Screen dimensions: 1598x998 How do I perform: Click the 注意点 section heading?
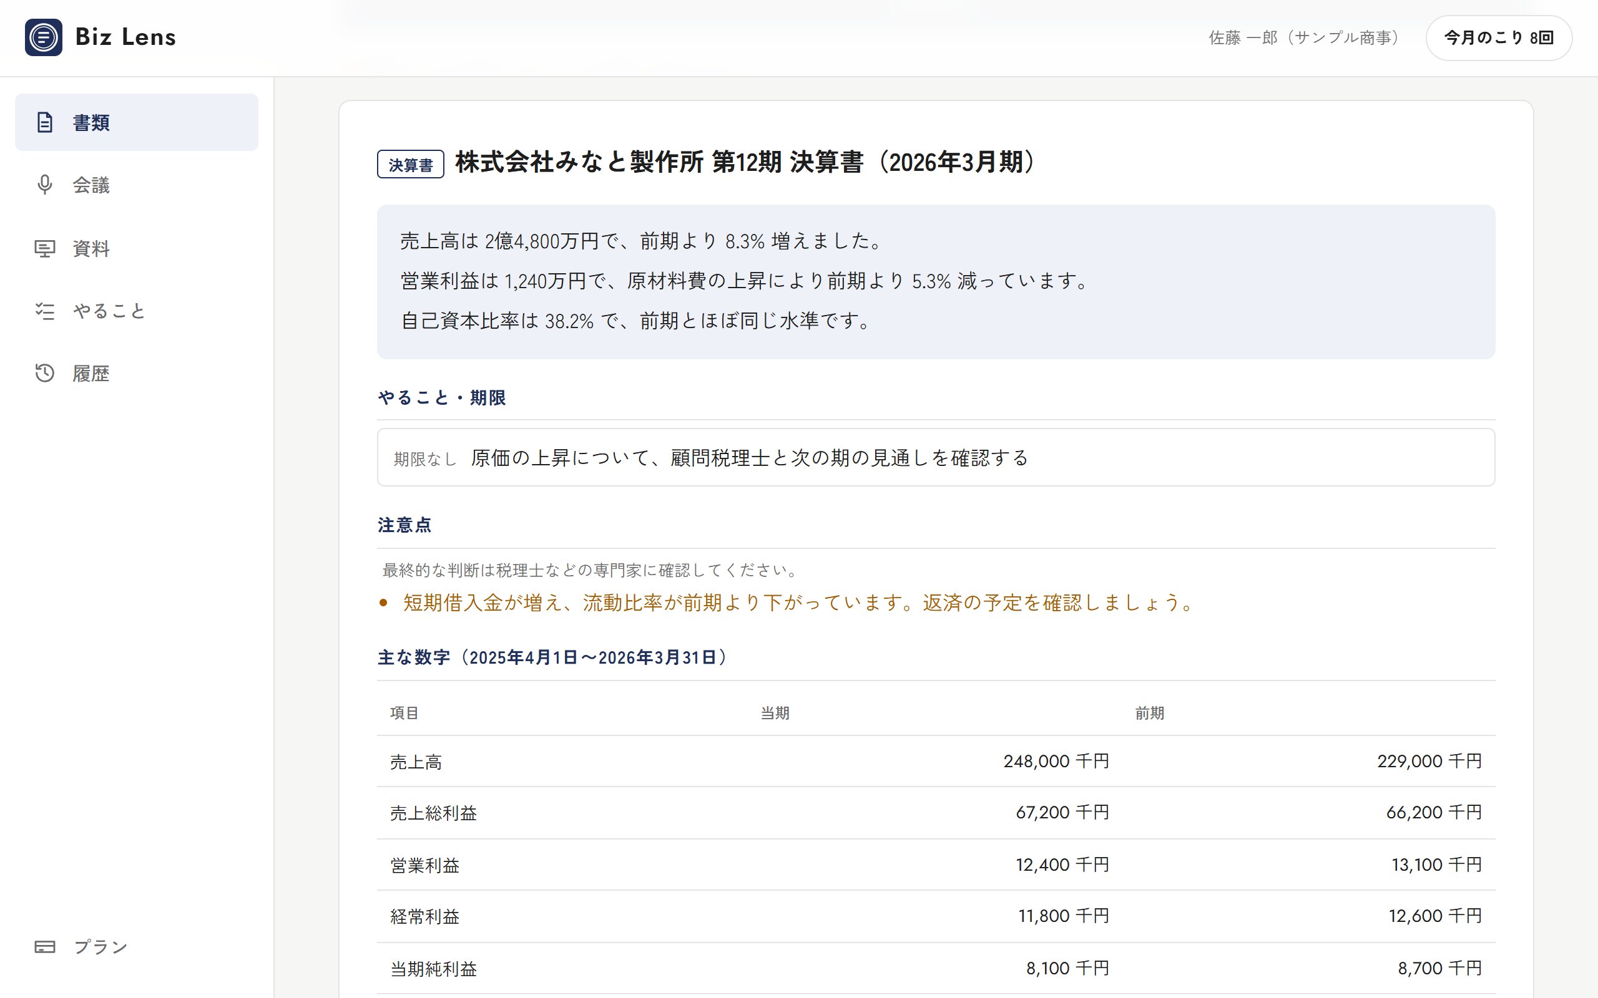pyautogui.click(x=404, y=525)
